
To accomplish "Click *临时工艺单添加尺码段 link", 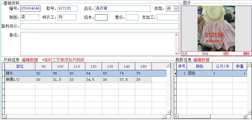I will (x=63, y=60).
